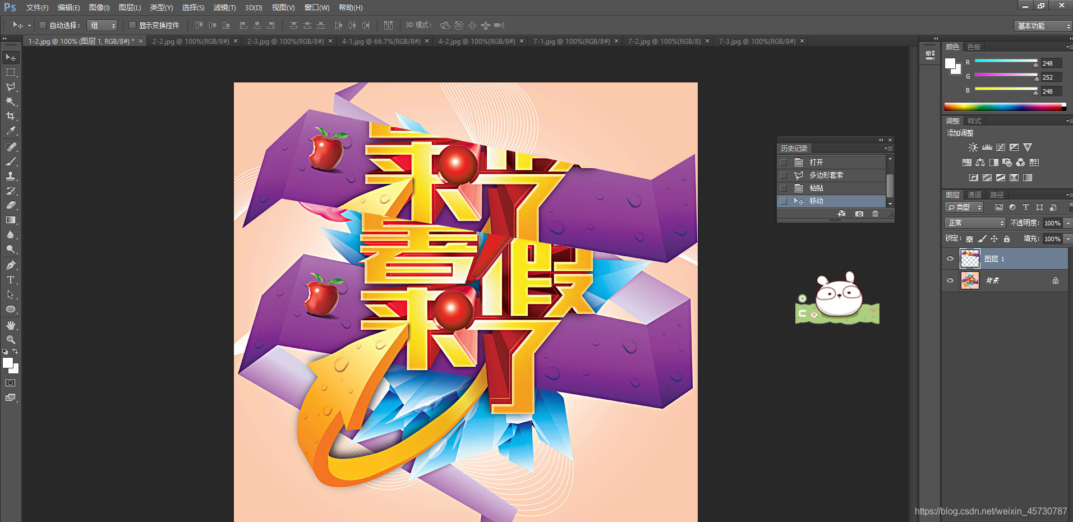Select the Magic Wand tool
Image resolution: width=1073 pixels, height=522 pixels.
pos(11,101)
